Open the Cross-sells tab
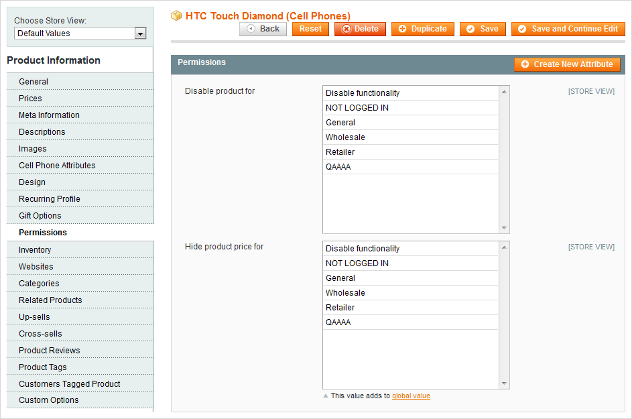632x419 pixels. pyautogui.click(x=80, y=334)
